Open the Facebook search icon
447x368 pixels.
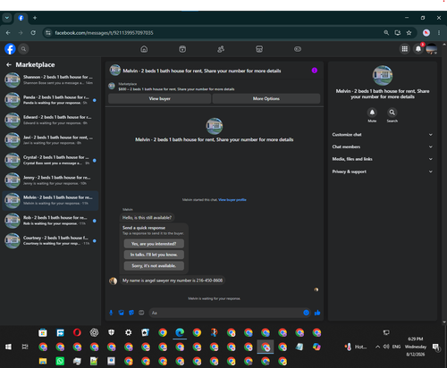[x=23, y=49]
